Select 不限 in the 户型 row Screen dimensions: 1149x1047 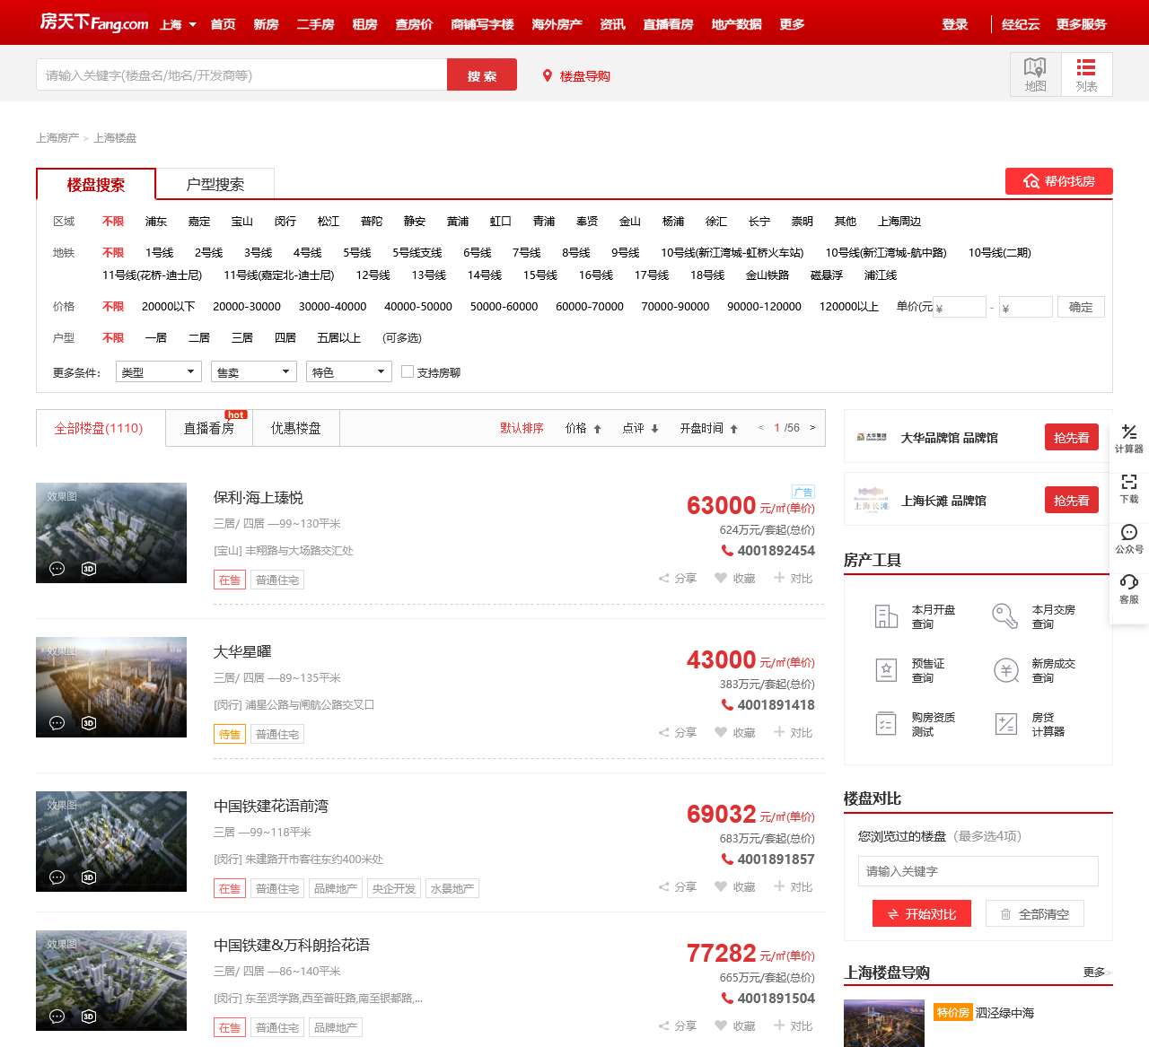pos(113,338)
